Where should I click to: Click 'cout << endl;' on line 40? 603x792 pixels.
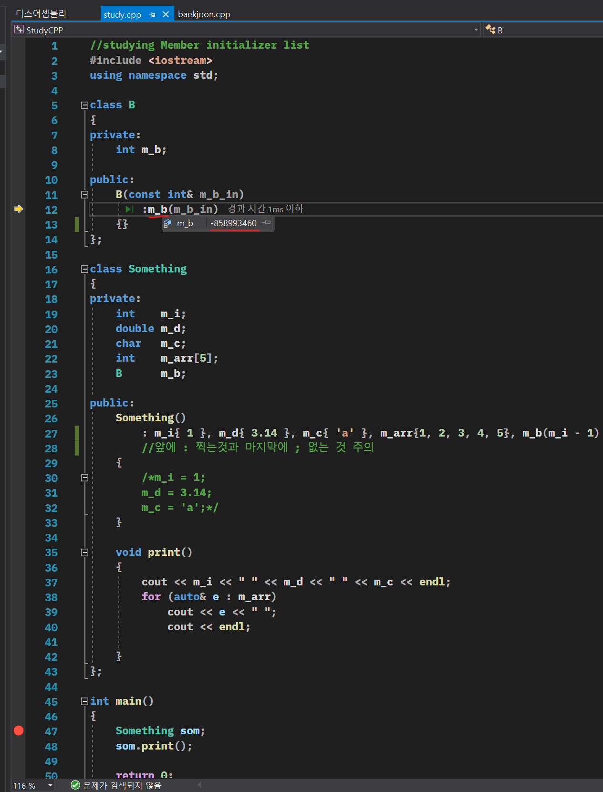pyautogui.click(x=209, y=627)
